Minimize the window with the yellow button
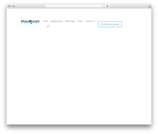This screenshot has width=158, height=134. (x=11, y=6)
